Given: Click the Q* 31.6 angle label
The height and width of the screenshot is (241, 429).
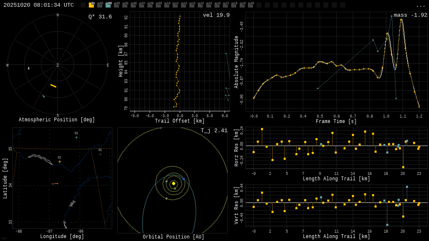Looking at the screenshot, I should [x=100, y=17].
